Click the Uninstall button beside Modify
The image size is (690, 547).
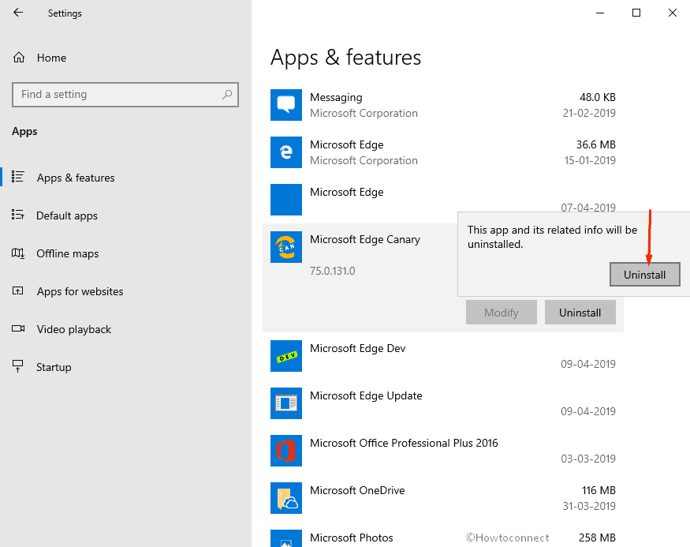click(x=580, y=313)
